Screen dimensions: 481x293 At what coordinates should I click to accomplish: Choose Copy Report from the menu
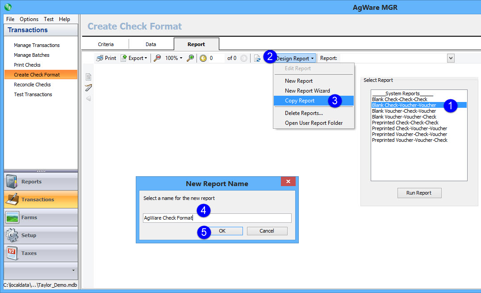click(x=300, y=101)
